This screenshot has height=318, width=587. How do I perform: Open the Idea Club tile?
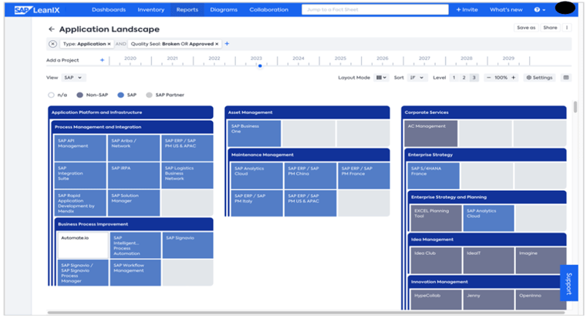(x=436, y=260)
